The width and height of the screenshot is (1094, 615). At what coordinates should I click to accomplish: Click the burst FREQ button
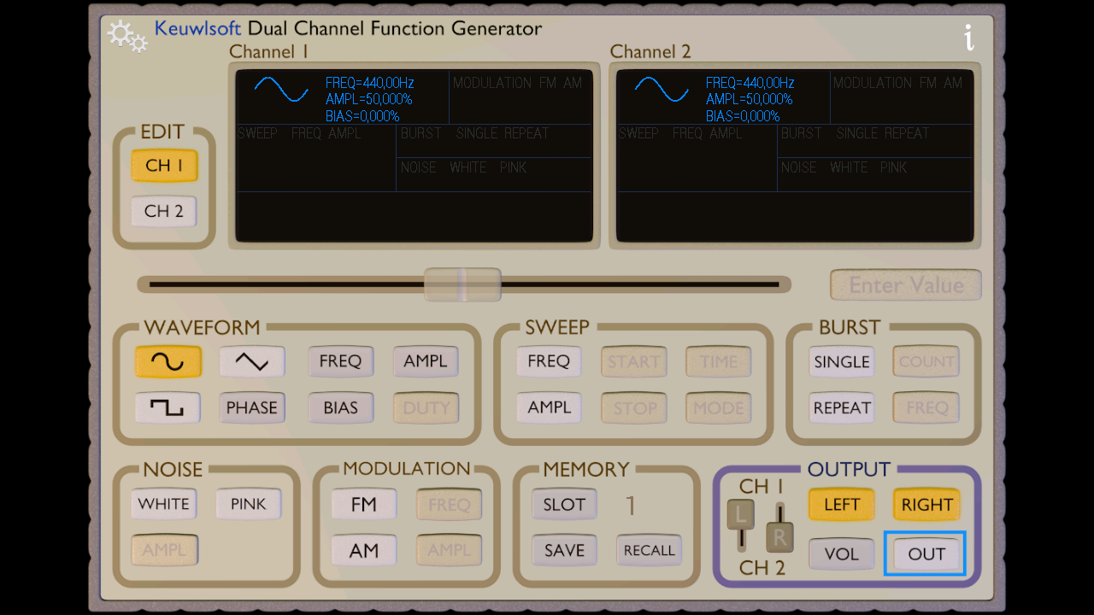926,407
